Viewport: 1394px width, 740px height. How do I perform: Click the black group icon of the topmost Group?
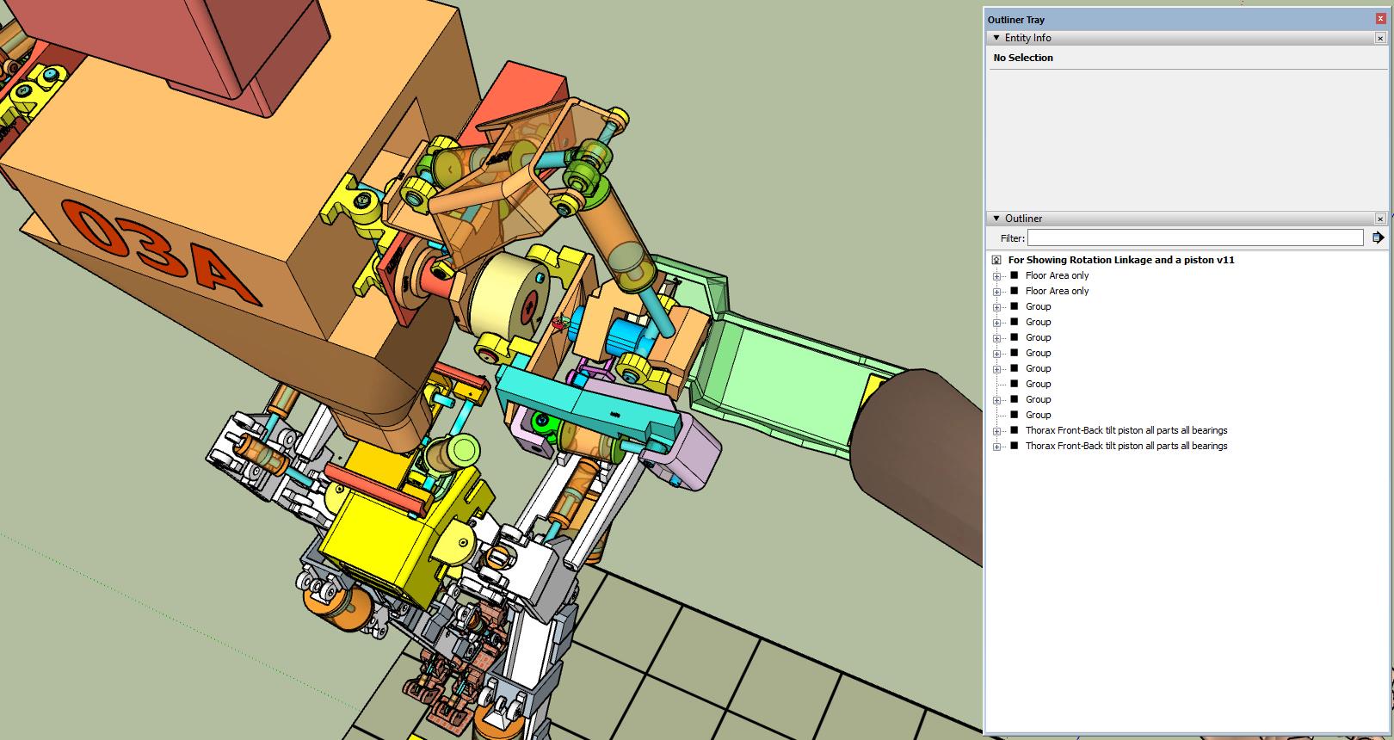point(1014,306)
